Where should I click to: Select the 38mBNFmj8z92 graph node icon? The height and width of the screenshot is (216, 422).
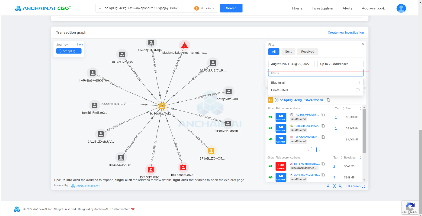click(x=94, y=105)
